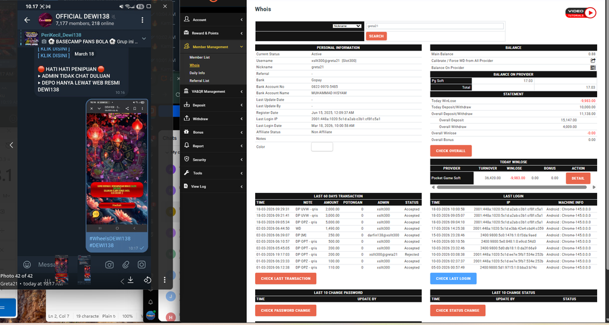Click the Rejected status in transaction table

(412, 255)
